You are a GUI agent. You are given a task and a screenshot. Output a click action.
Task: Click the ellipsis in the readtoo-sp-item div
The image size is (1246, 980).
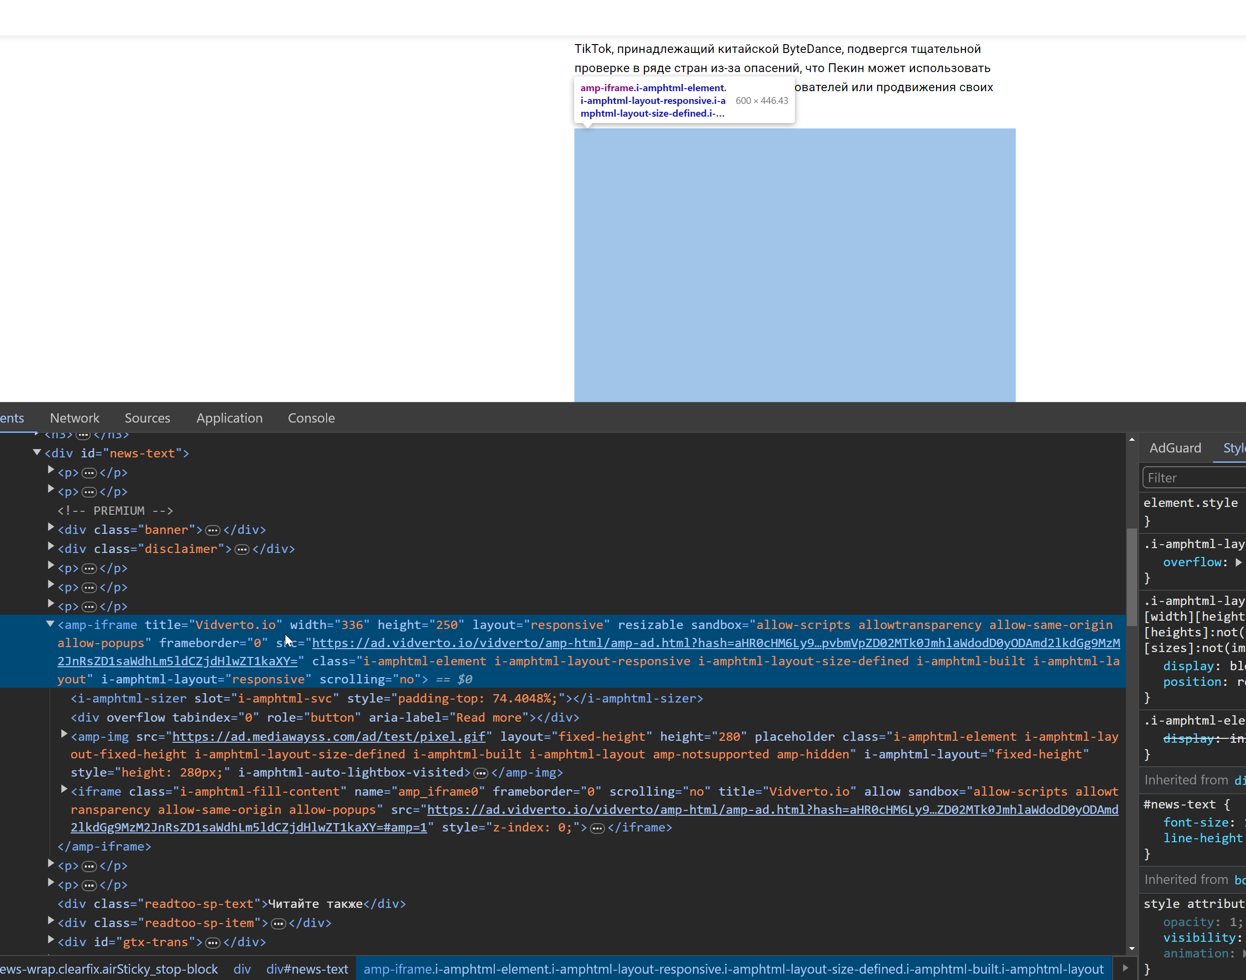(x=279, y=923)
